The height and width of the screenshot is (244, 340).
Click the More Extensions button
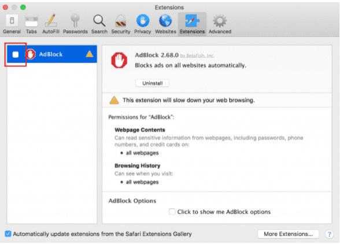pyautogui.click(x=288, y=234)
